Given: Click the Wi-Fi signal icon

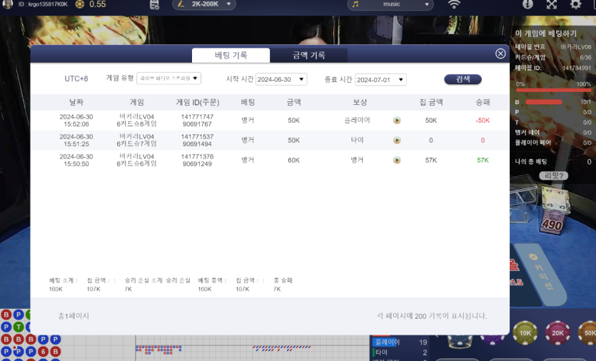Looking at the screenshot, I should [x=454, y=4].
